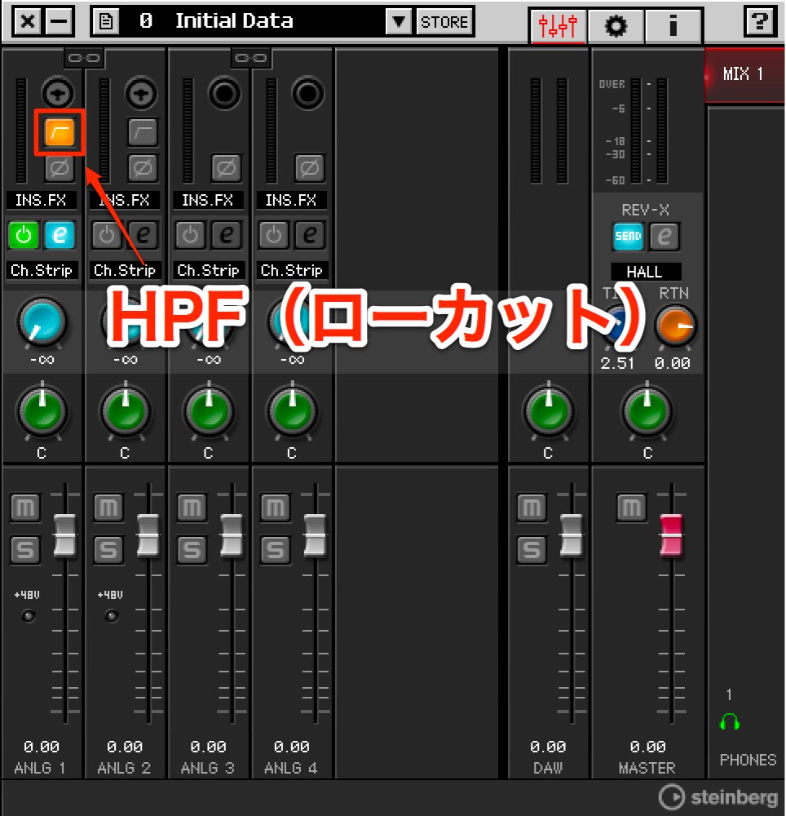This screenshot has width=786, height=816.
Task: Open the information tab
Action: 673,25
